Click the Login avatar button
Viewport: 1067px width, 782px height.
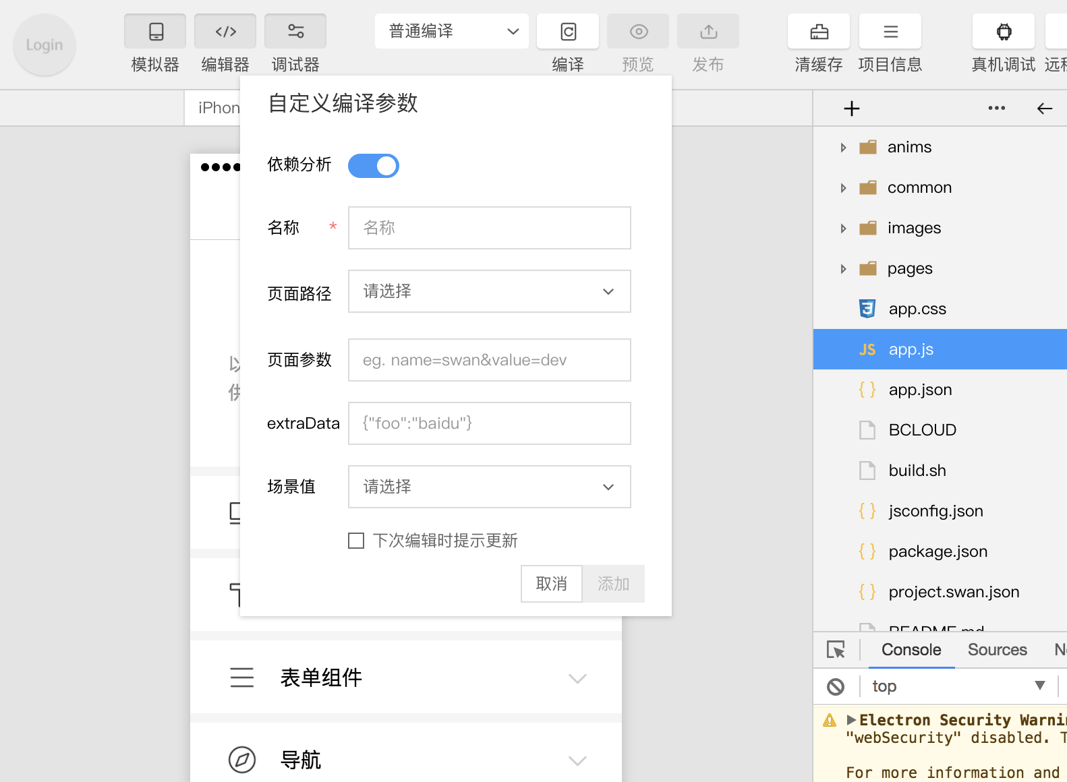coord(45,45)
